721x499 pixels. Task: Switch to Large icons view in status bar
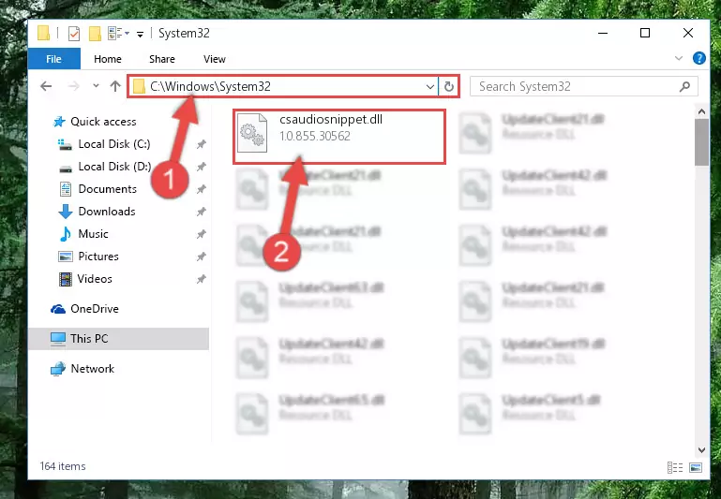(696, 467)
